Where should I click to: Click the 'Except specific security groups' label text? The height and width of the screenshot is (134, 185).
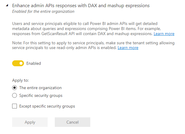[x=47, y=106]
